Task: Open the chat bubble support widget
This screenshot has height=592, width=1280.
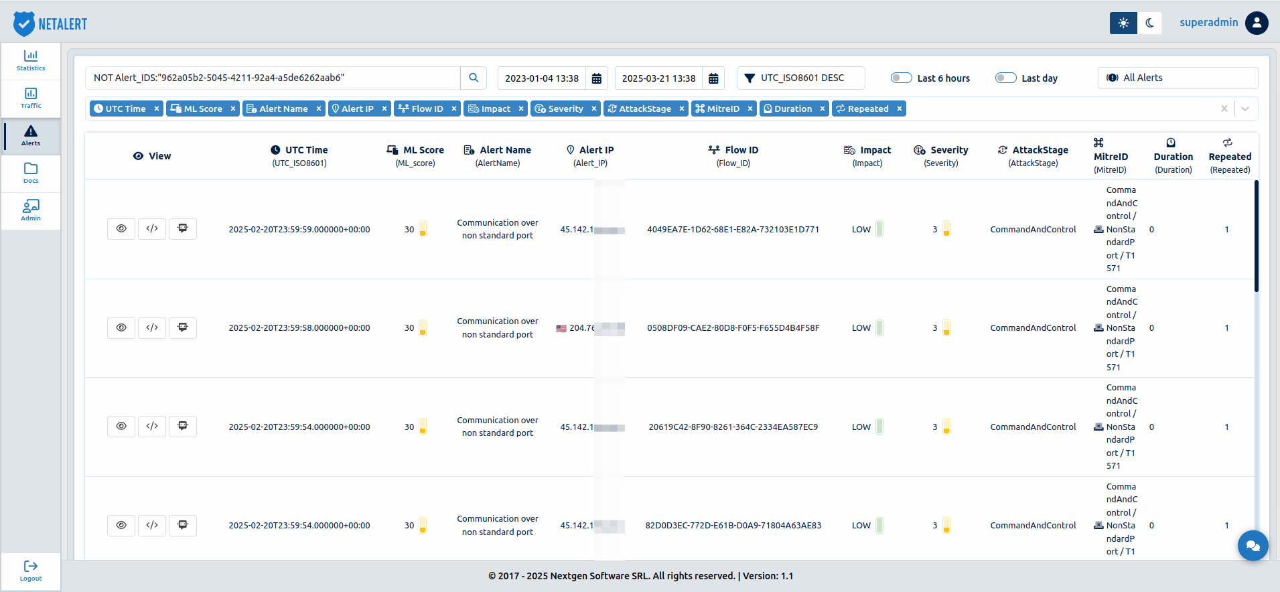Action: [1253, 546]
